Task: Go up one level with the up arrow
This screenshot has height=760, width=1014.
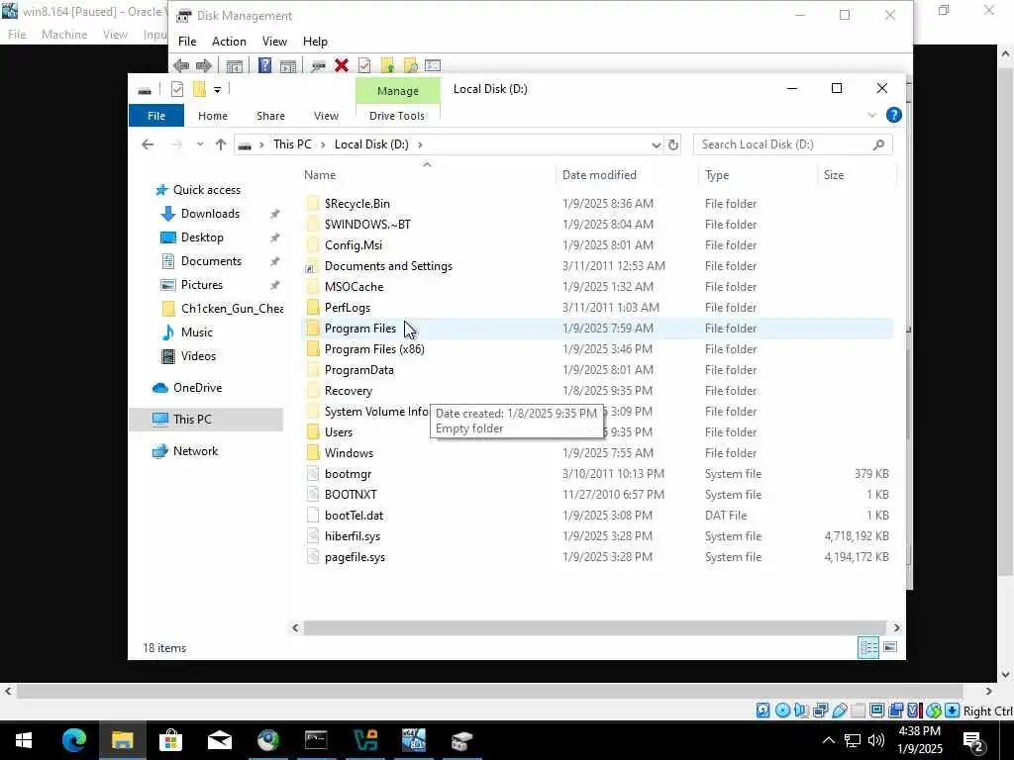Action: click(221, 144)
